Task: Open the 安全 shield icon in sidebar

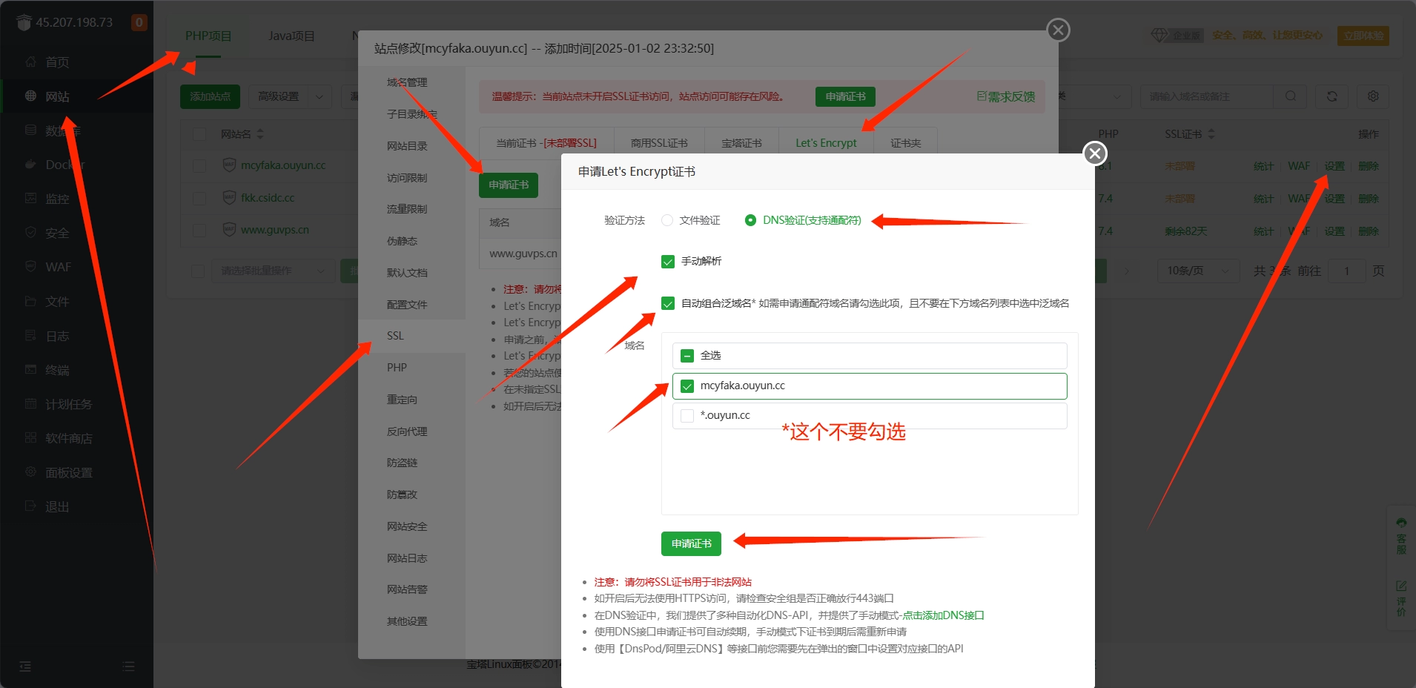Action: tap(30, 232)
